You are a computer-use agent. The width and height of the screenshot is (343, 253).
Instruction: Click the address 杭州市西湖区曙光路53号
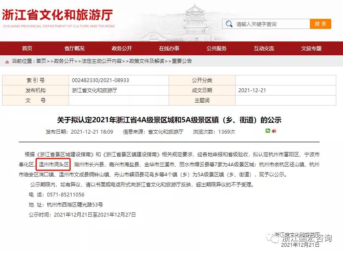tap(75, 204)
